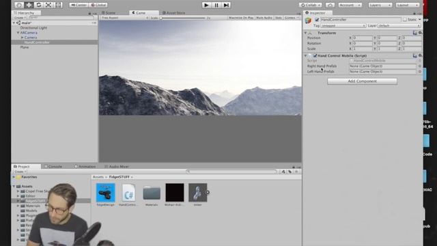437x246 pixels.
Task: Open Transform component gear settings
Action: point(420,33)
